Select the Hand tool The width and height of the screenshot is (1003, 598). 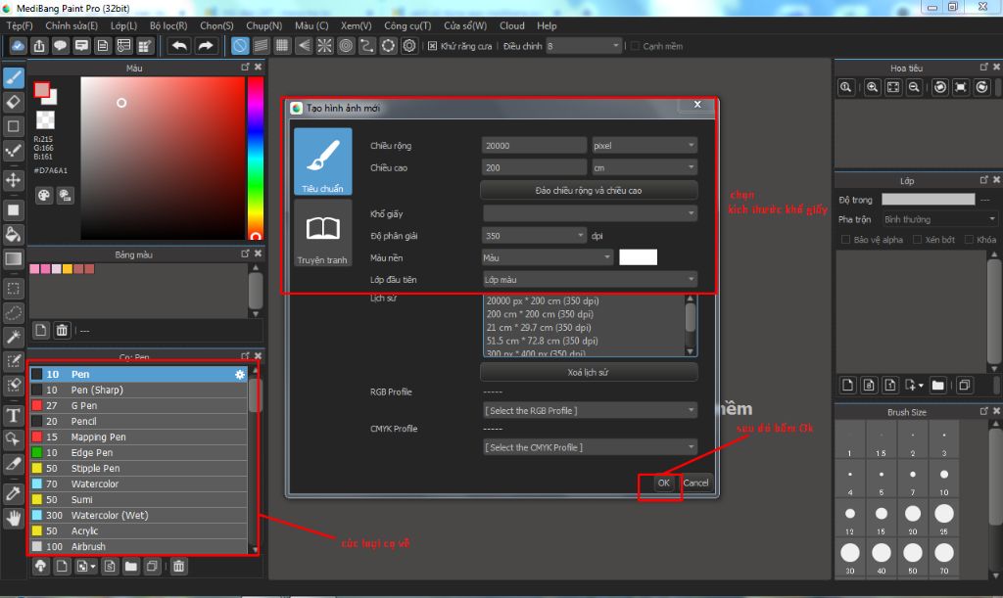click(14, 518)
